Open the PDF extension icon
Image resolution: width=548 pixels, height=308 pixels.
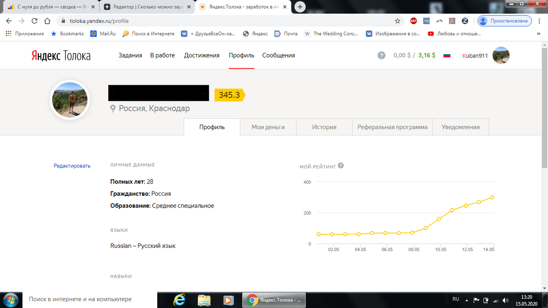[x=452, y=21]
